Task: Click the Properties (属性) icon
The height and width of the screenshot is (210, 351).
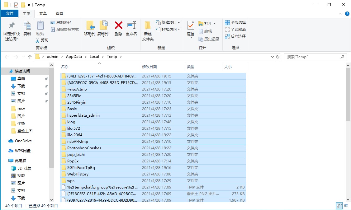Action: [x=191, y=26]
